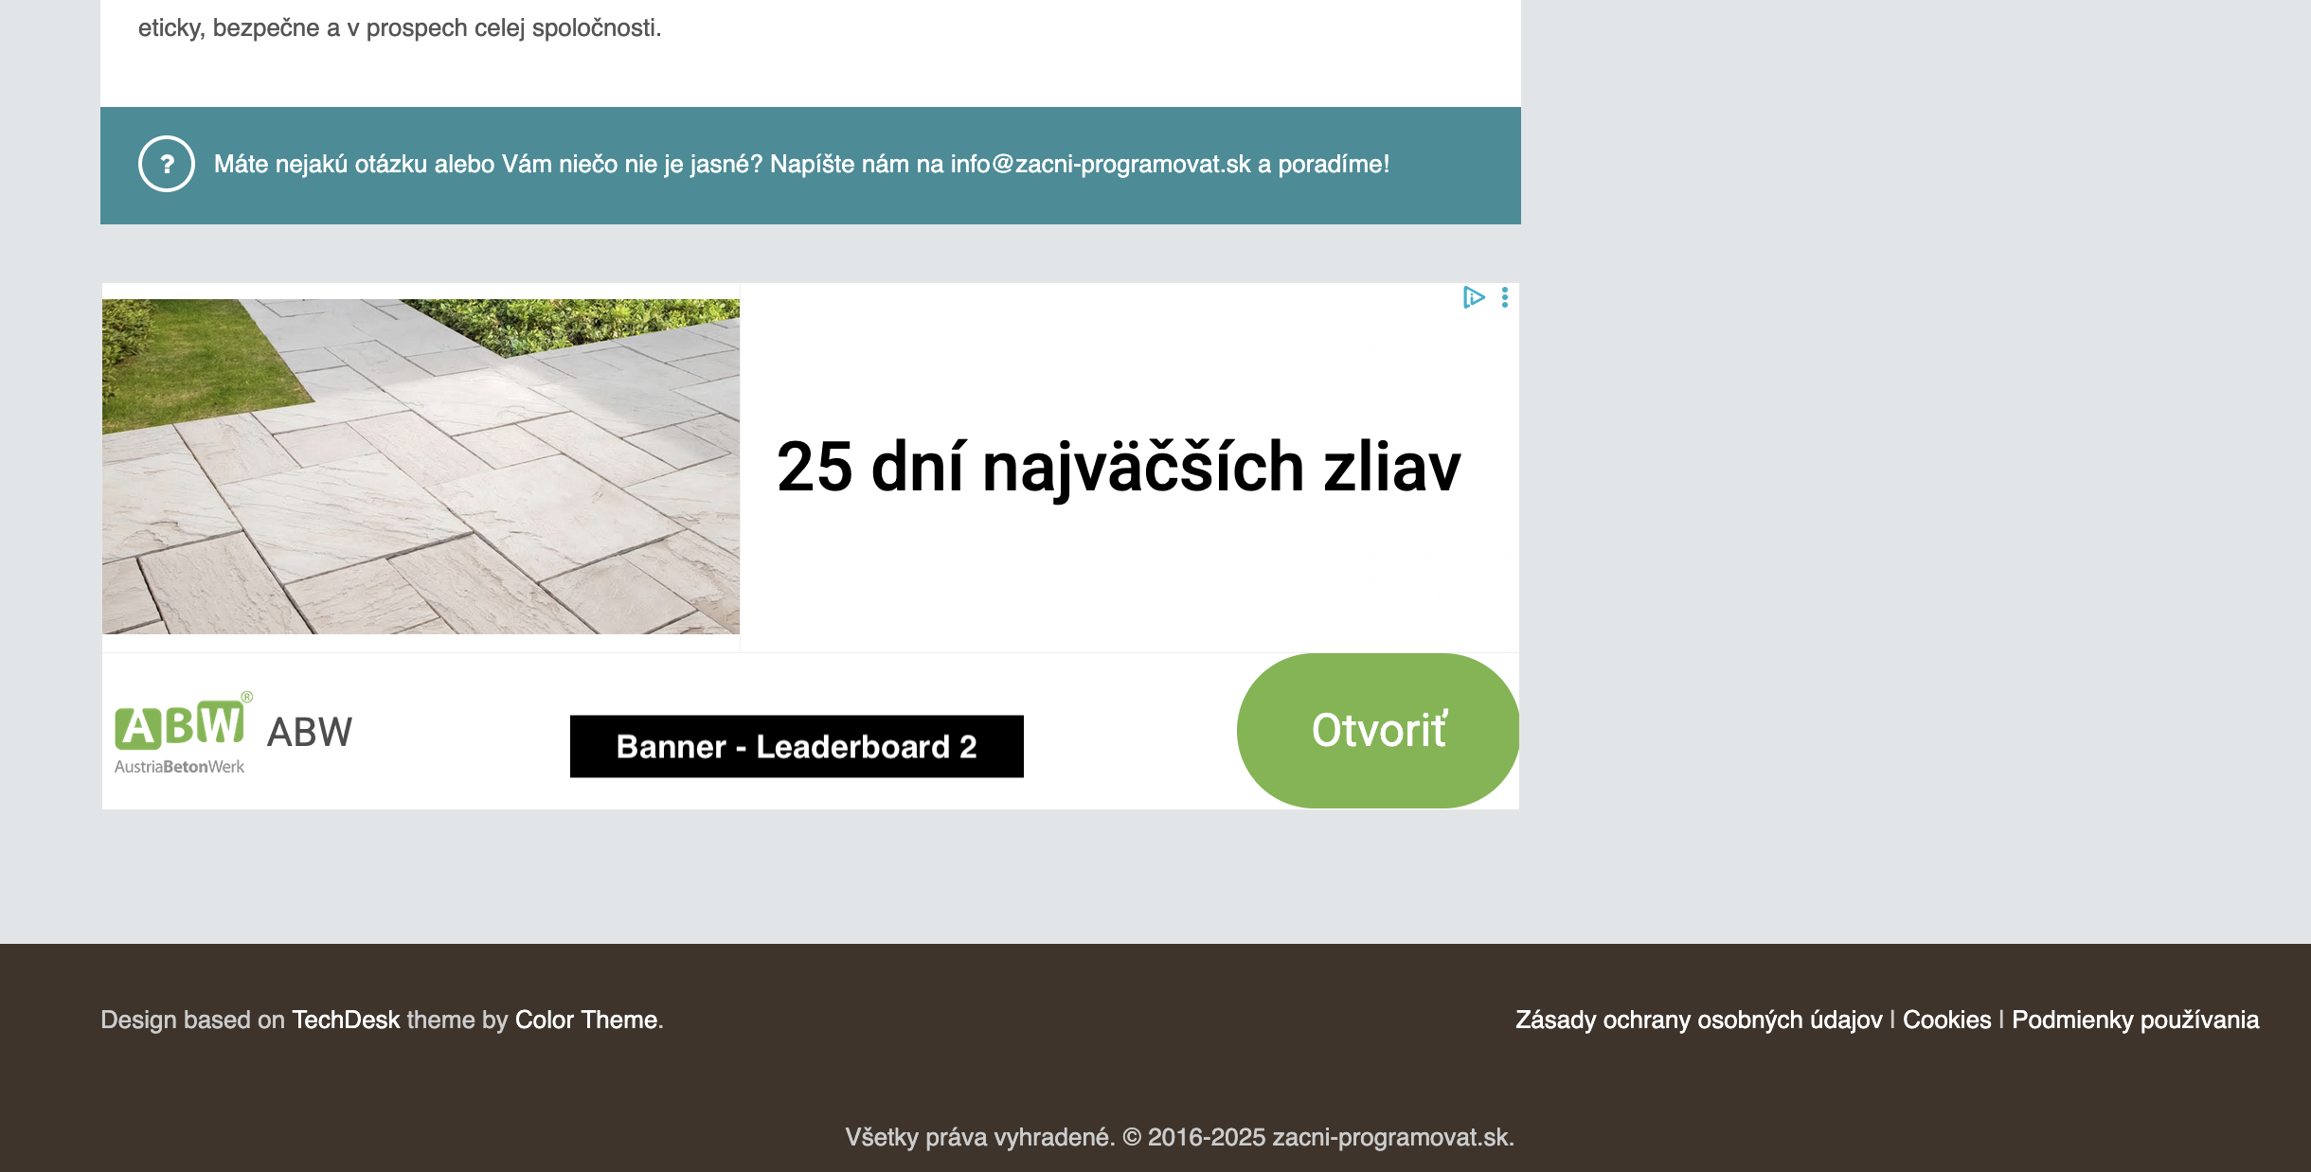Click the paving stones ad image

point(421,467)
